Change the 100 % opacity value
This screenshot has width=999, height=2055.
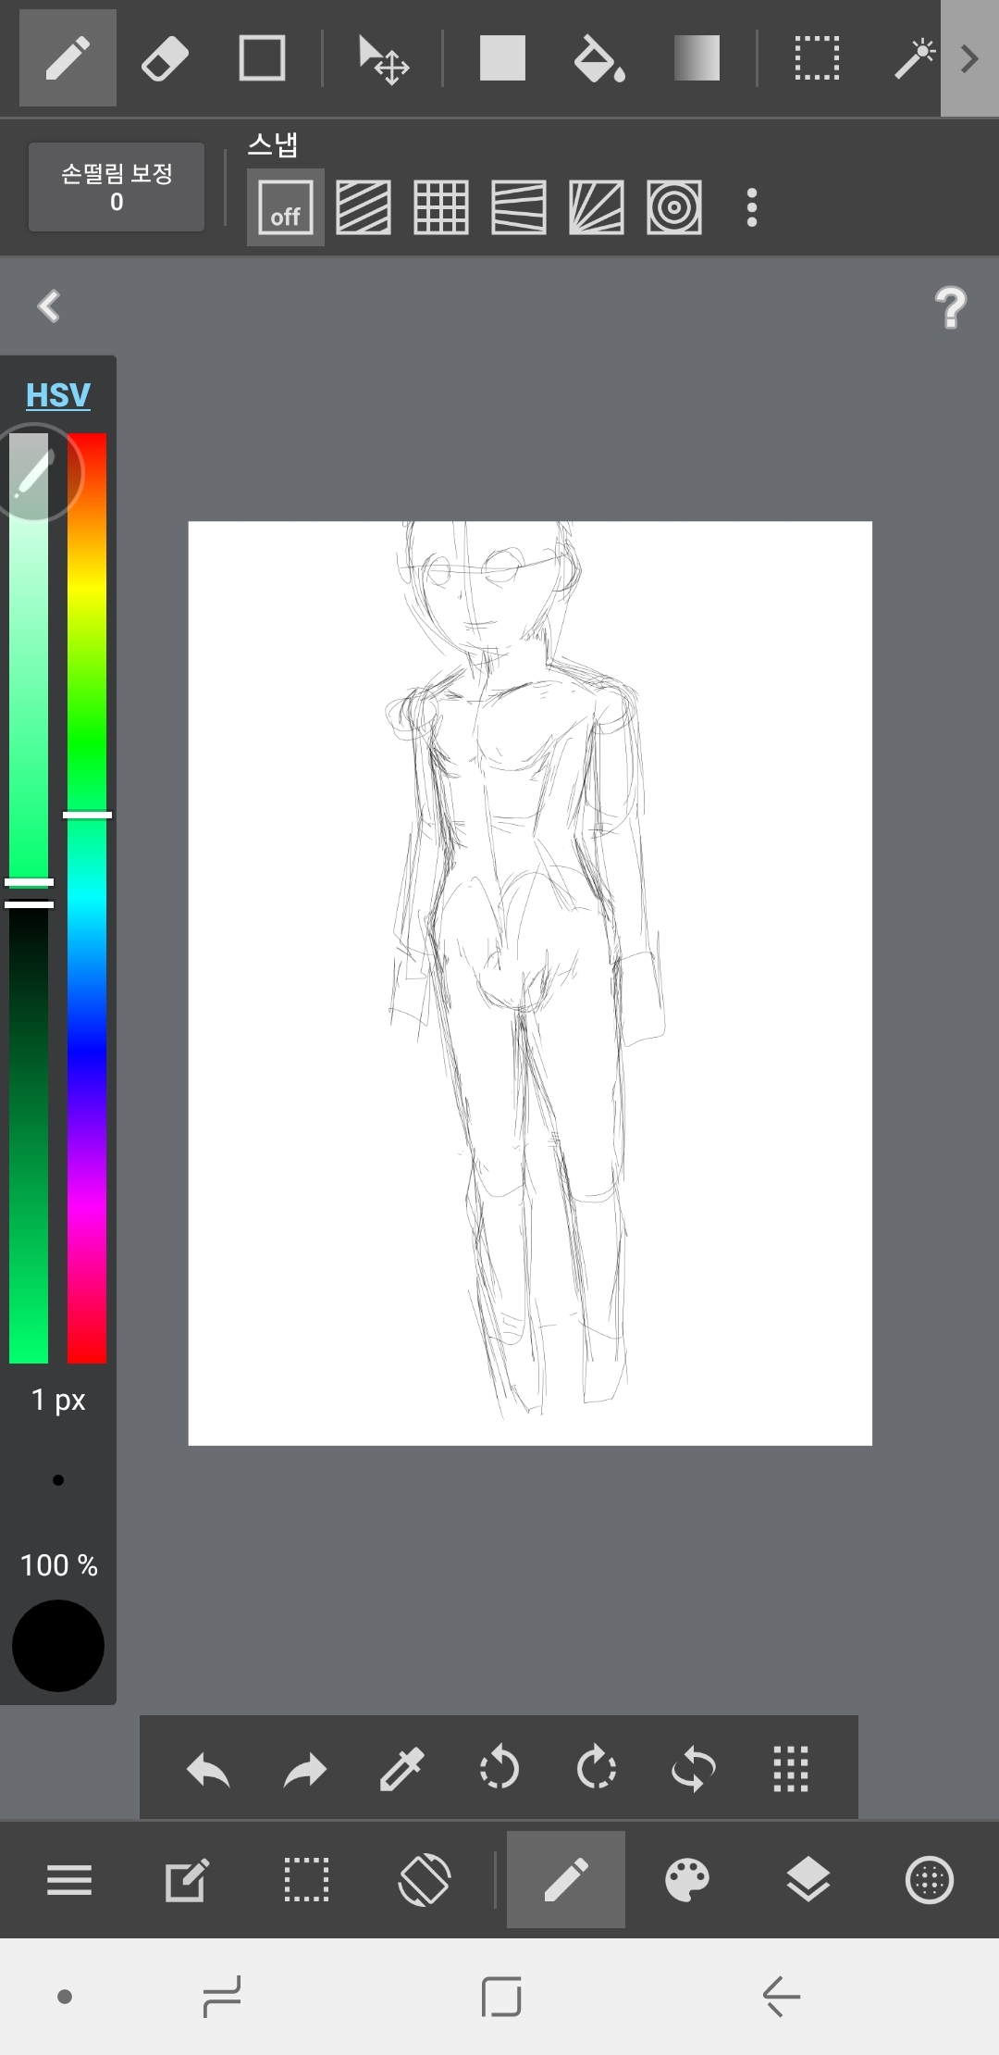pyautogui.click(x=58, y=1565)
